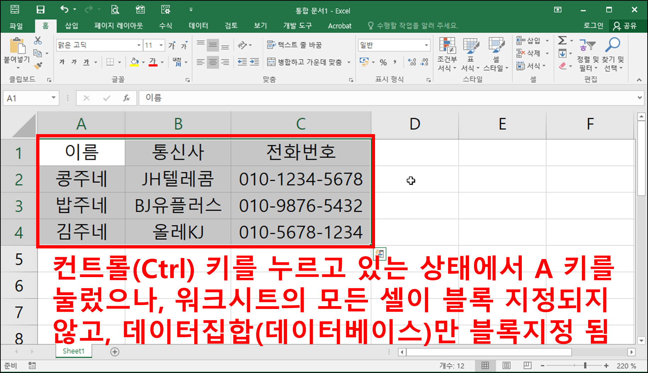
Task: Toggle italic formatting
Action: coord(74,62)
